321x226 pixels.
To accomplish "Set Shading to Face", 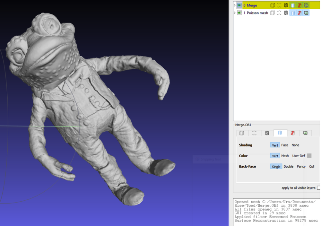I will 284,145.
